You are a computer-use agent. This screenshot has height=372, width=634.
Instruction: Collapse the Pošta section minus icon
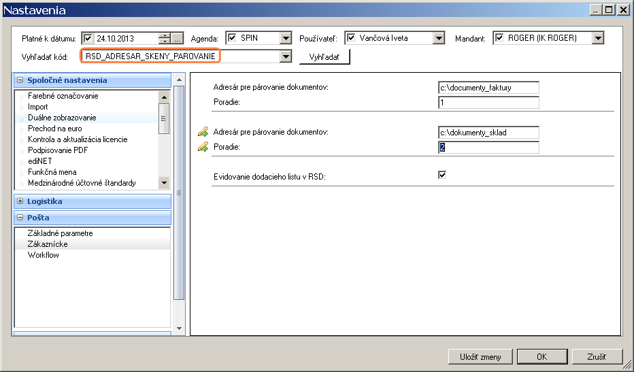[x=20, y=217]
